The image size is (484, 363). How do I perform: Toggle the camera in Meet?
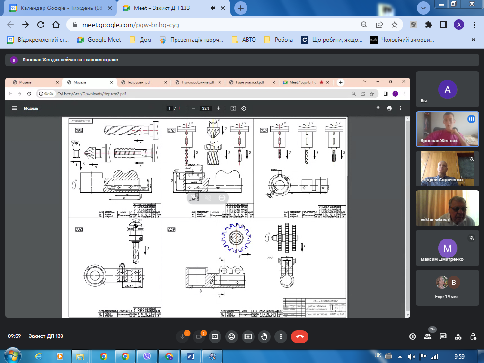[x=199, y=336]
